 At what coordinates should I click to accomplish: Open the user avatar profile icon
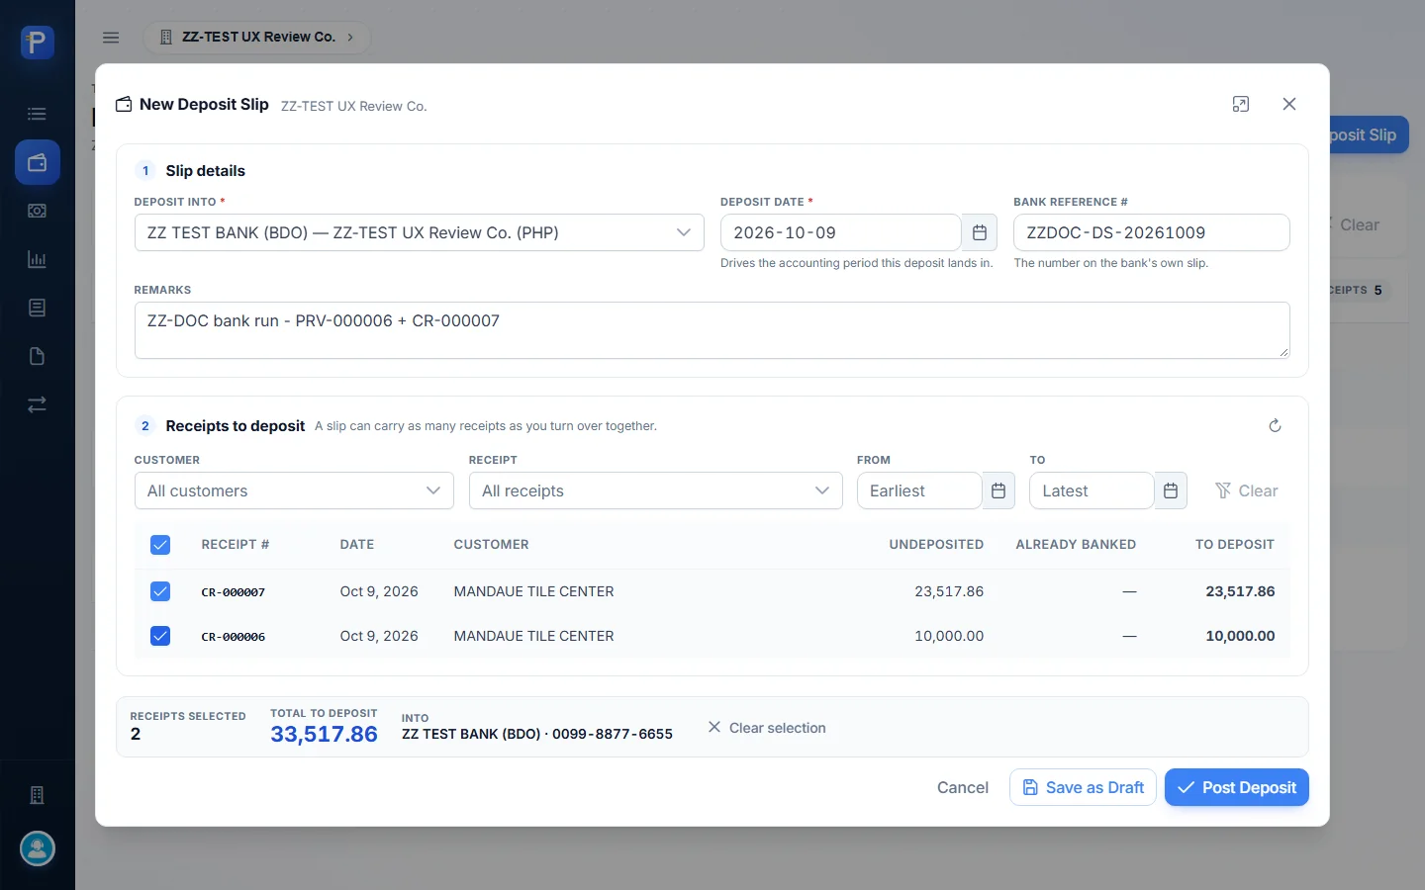[38, 848]
